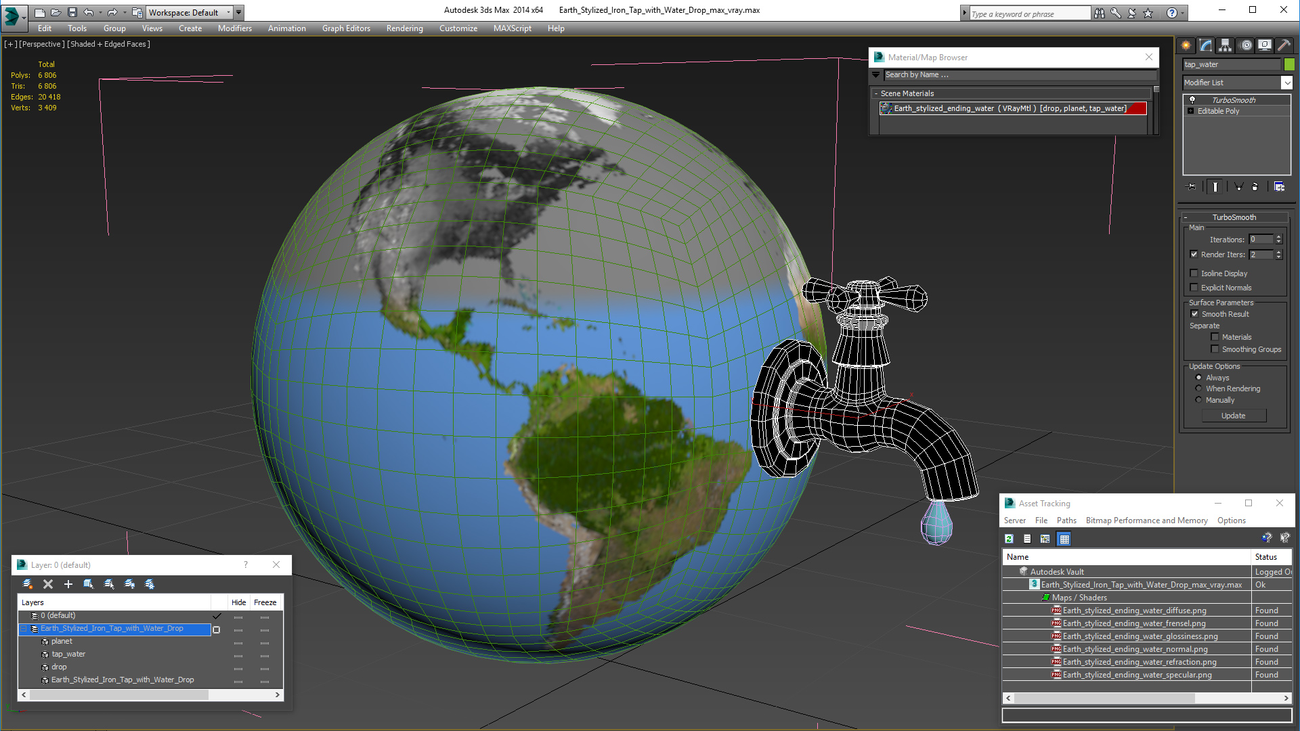Open Paths menu in Asset Tracking
Image resolution: width=1300 pixels, height=731 pixels.
(x=1066, y=520)
